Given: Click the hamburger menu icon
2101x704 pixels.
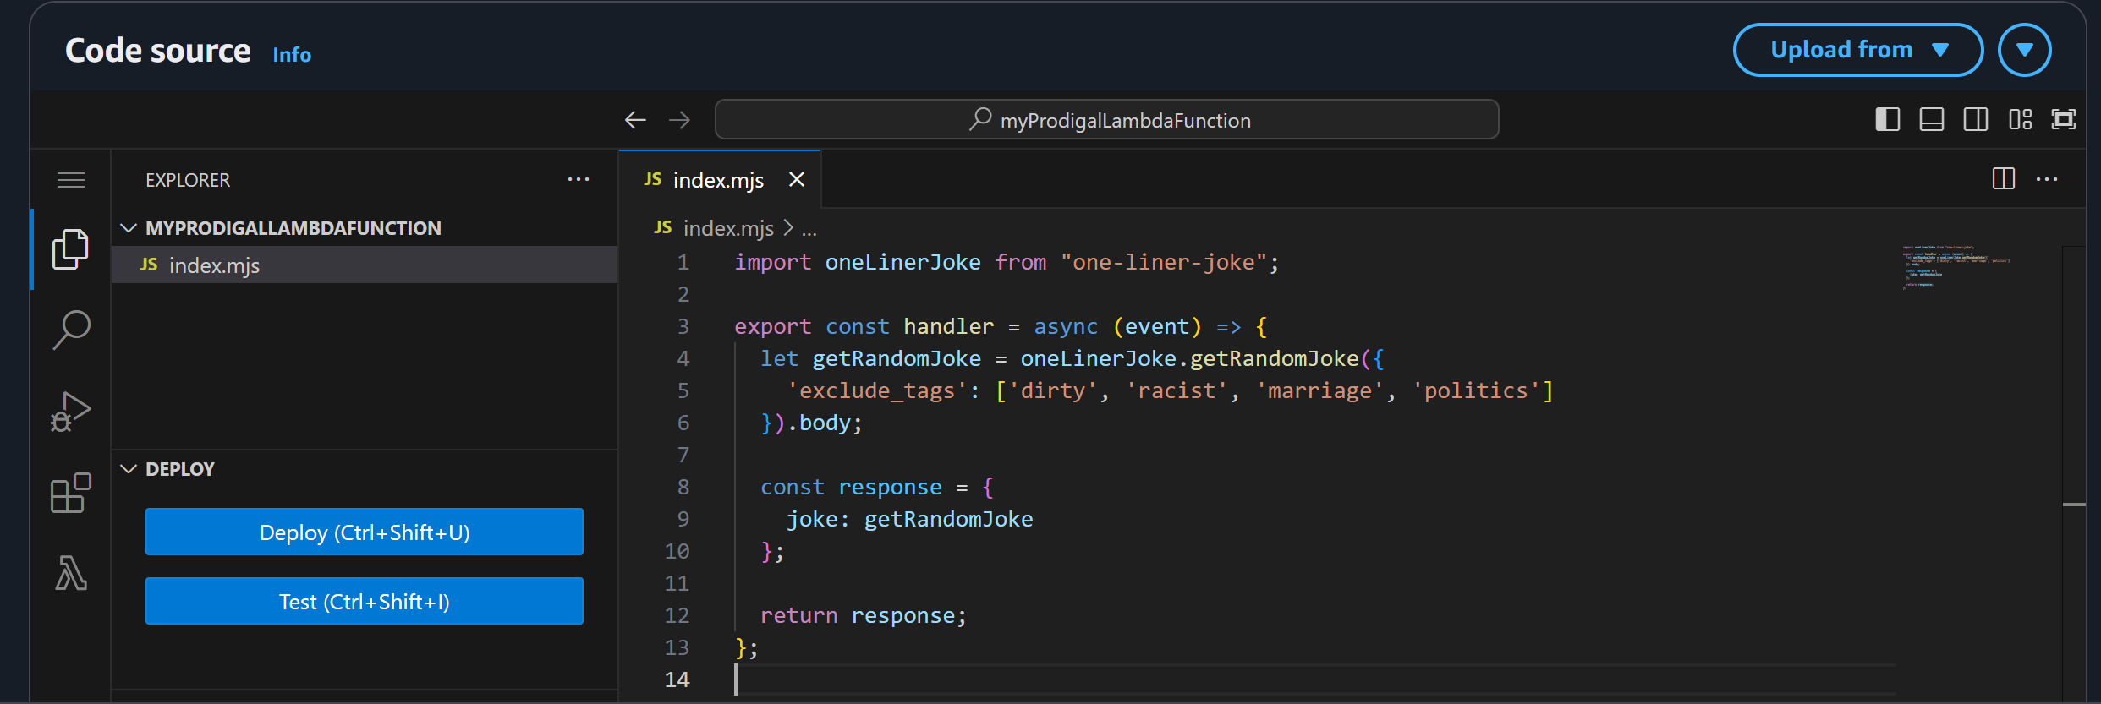Looking at the screenshot, I should (x=70, y=180).
